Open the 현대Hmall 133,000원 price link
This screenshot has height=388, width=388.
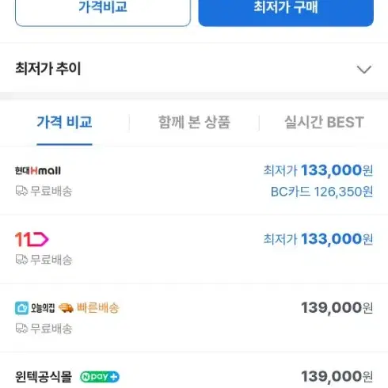318,170
